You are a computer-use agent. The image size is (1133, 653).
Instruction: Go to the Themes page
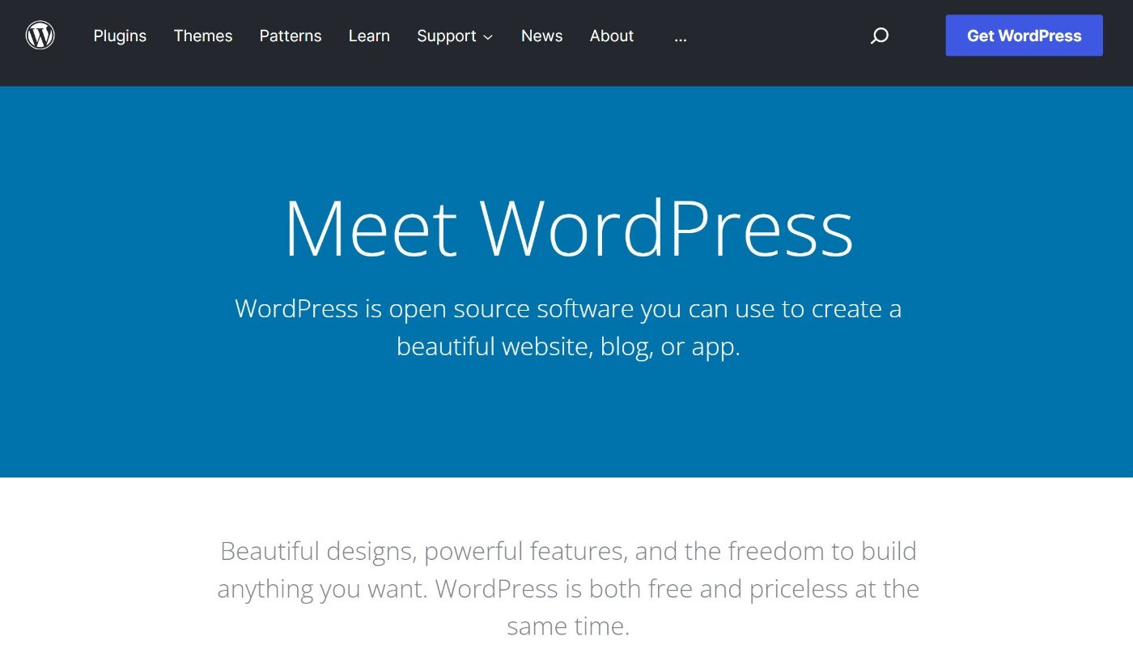click(x=203, y=36)
